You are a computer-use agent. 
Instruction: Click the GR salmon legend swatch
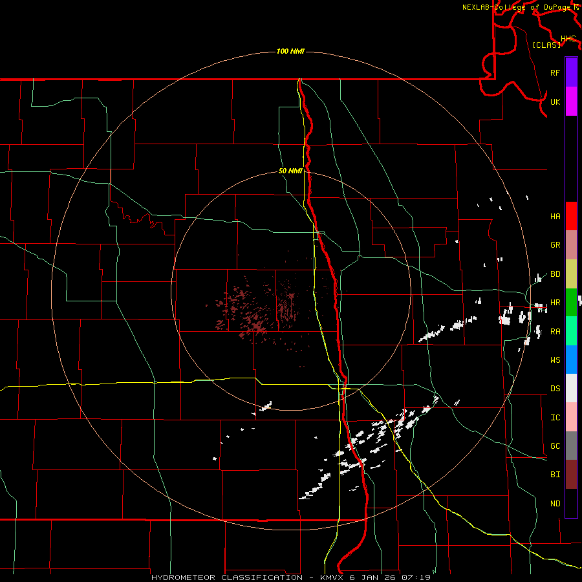571,245
